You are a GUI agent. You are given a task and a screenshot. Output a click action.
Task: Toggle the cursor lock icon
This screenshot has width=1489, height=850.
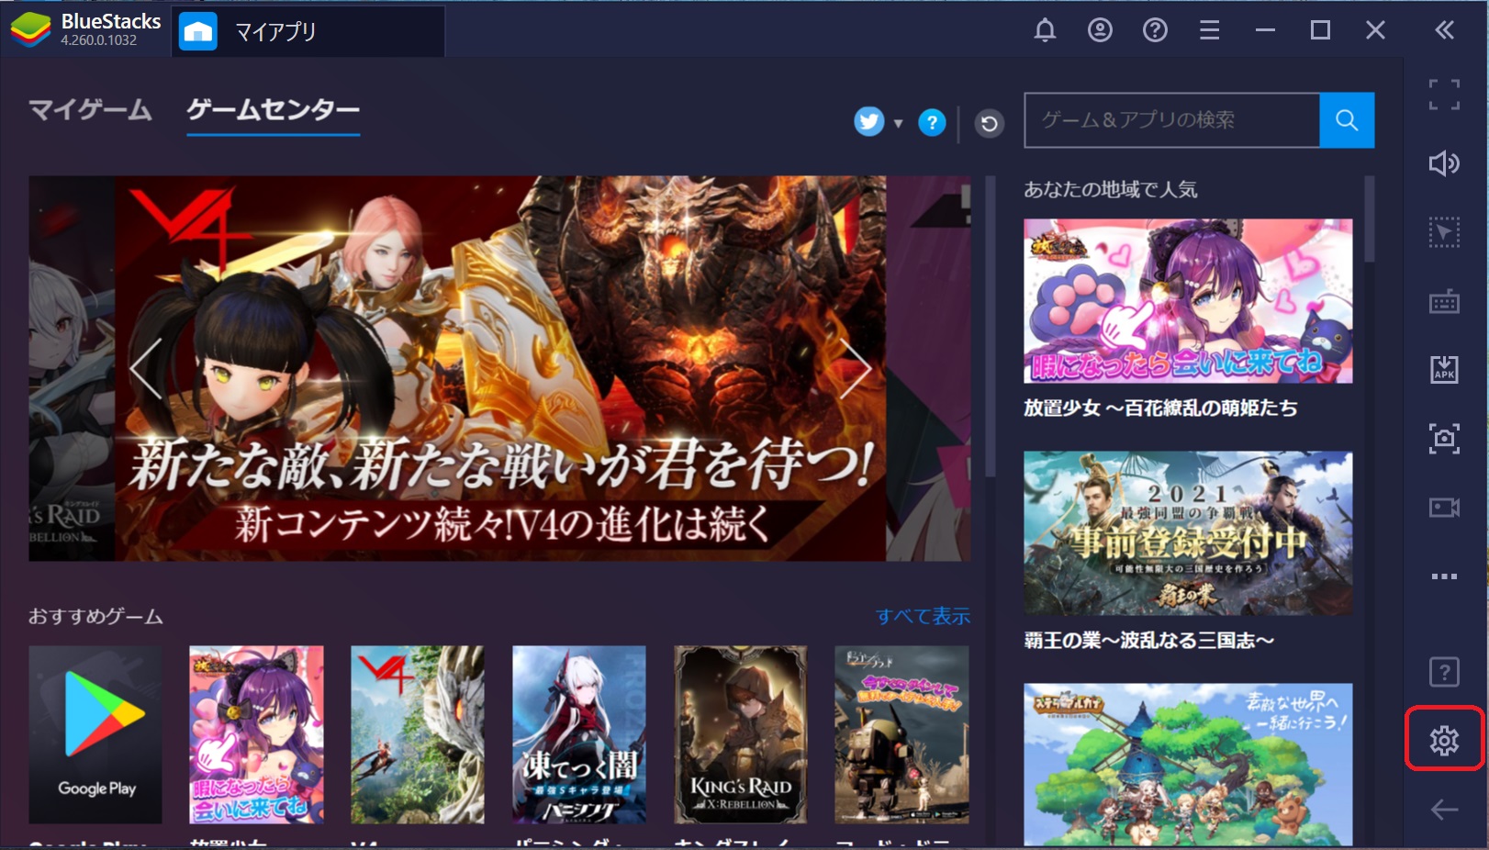pyautogui.click(x=1444, y=232)
